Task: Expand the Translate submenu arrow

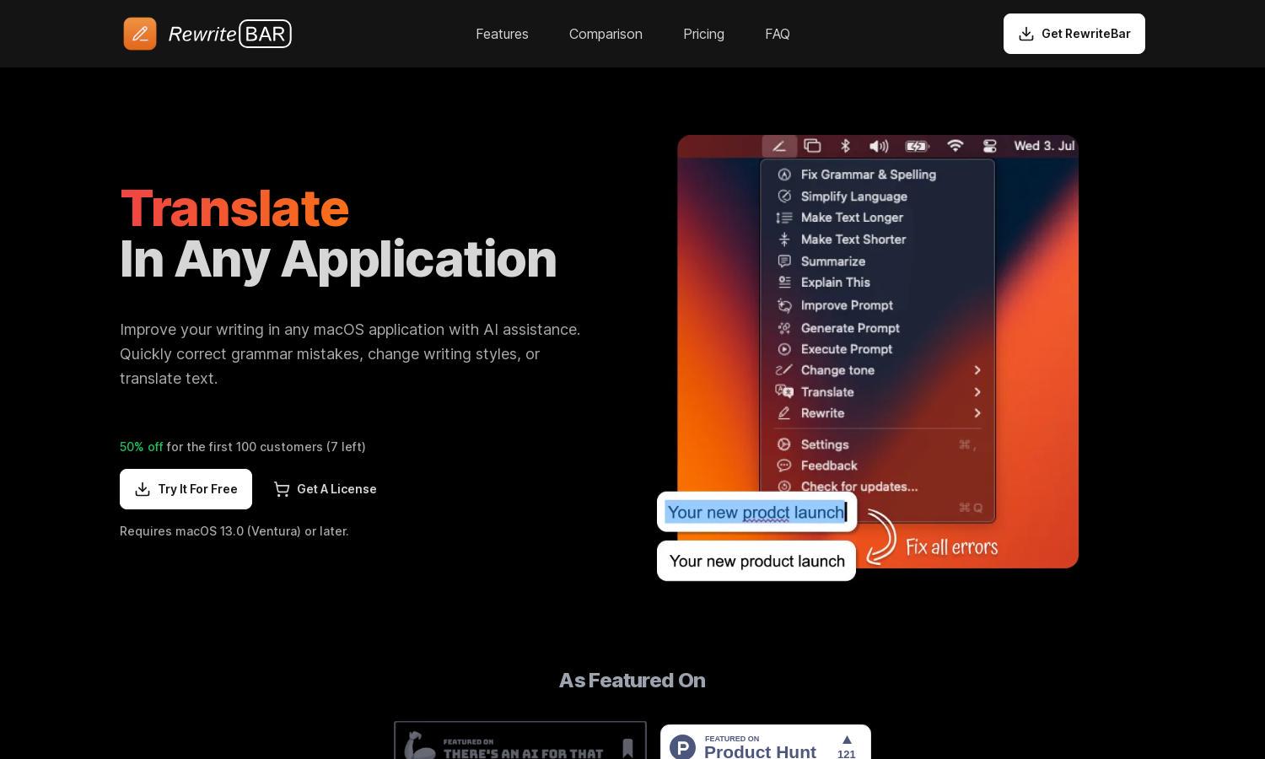Action: 977,392
